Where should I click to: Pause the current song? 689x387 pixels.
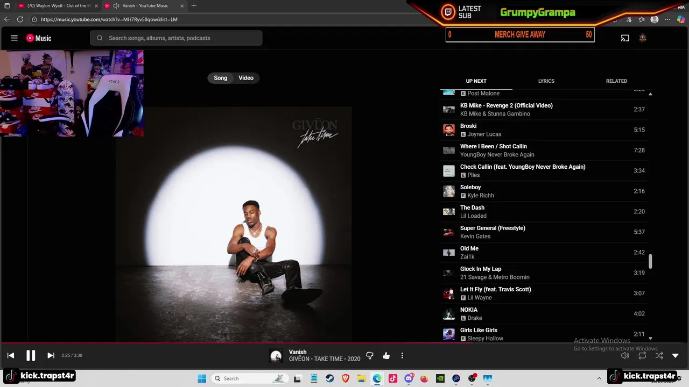tap(31, 355)
